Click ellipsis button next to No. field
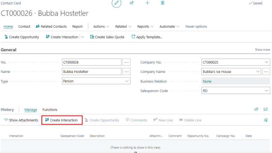 (127, 62)
